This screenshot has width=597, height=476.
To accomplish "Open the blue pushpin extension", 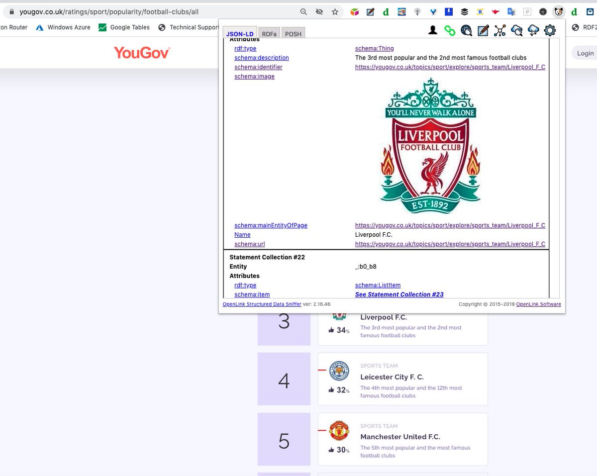I will click(x=448, y=11).
